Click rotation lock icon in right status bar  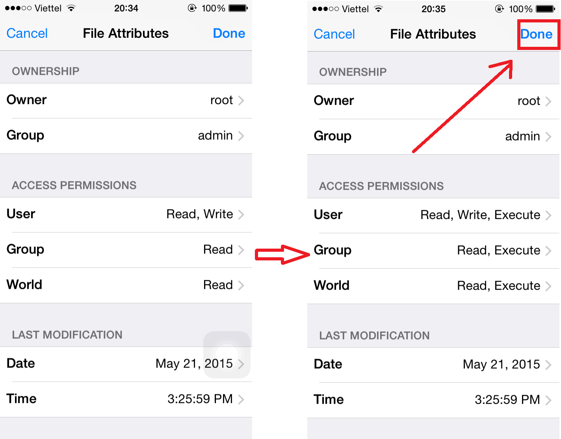[x=500, y=9]
